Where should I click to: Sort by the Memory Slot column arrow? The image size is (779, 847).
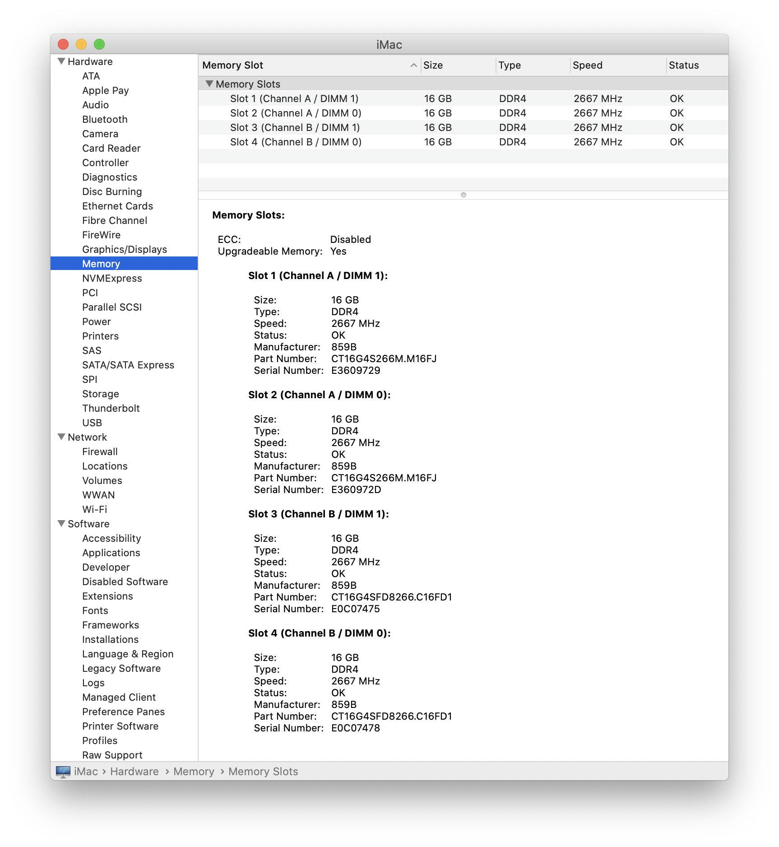(x=413, y=65)
